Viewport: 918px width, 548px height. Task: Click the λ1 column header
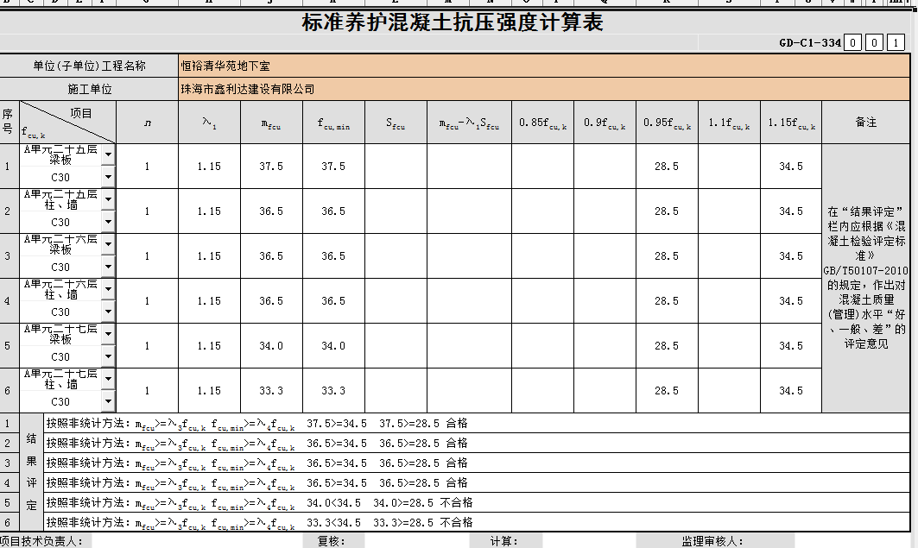click(x=209, y=123)
